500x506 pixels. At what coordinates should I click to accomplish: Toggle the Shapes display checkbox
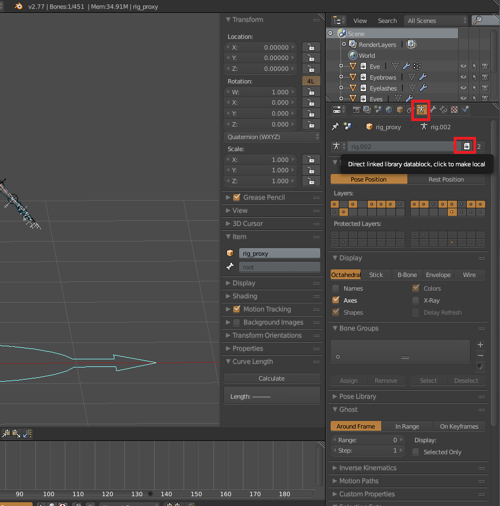coord(336,312)
